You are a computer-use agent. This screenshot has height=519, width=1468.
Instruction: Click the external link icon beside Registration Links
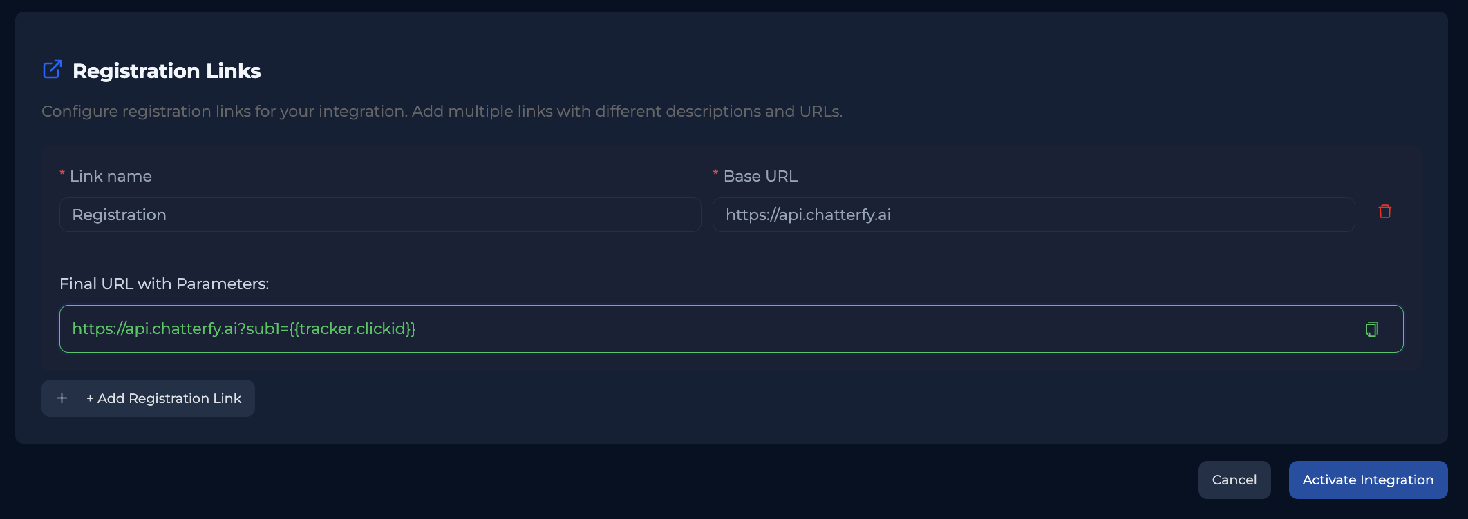coord(53,70)
